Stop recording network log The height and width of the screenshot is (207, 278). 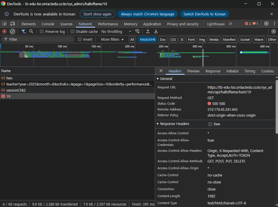click(4, 31)
